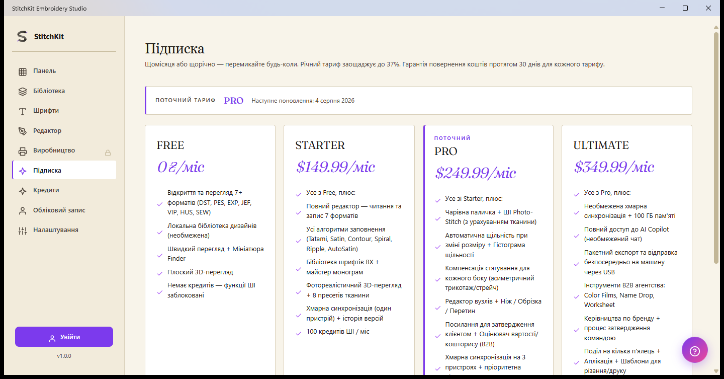The width and height of the screenshot is (724, 379).
Task: Click the Кредити sparkle icon
Action: click(x=23, y=191)
